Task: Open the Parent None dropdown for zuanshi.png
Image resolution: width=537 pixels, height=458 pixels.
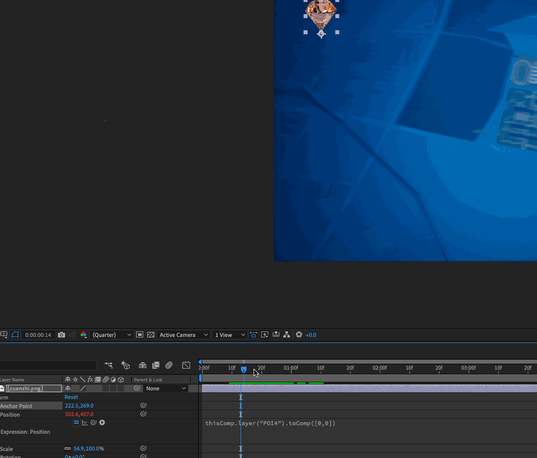Action: [166, 388]
